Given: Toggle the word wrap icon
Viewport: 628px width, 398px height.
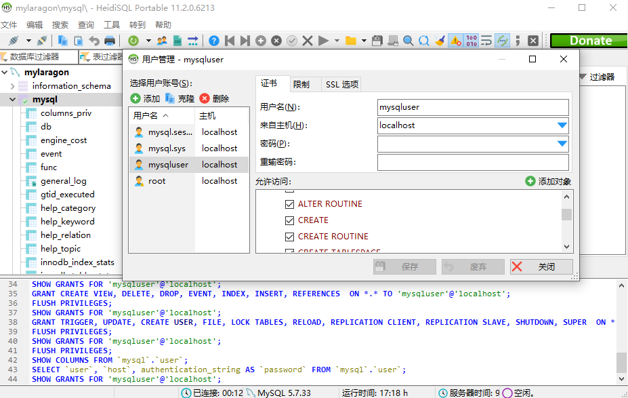Looking at the screenshot, I should coord(486,41).
